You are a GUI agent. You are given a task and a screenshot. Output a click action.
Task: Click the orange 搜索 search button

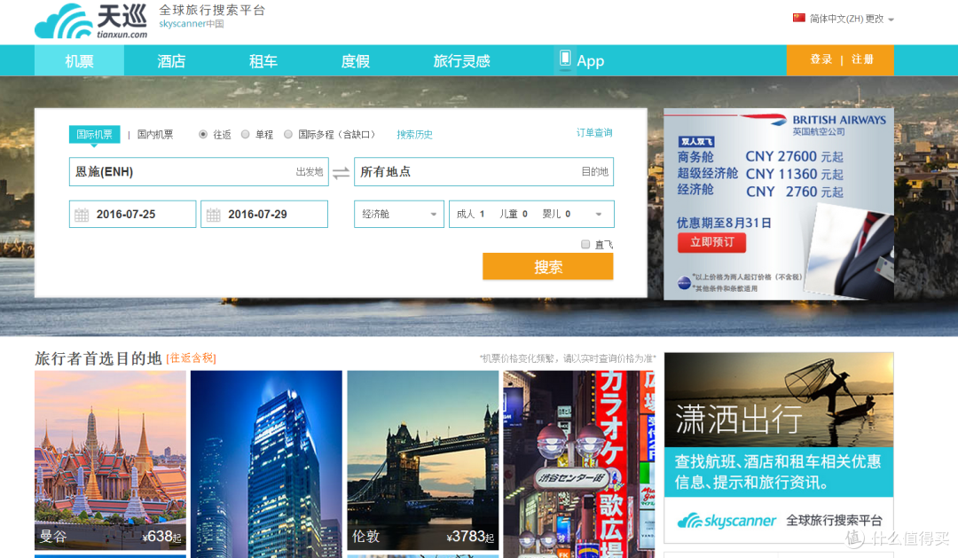548,266
